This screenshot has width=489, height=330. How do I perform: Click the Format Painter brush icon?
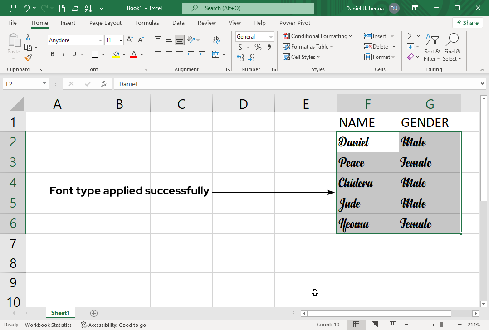click(x=28, y=58)
